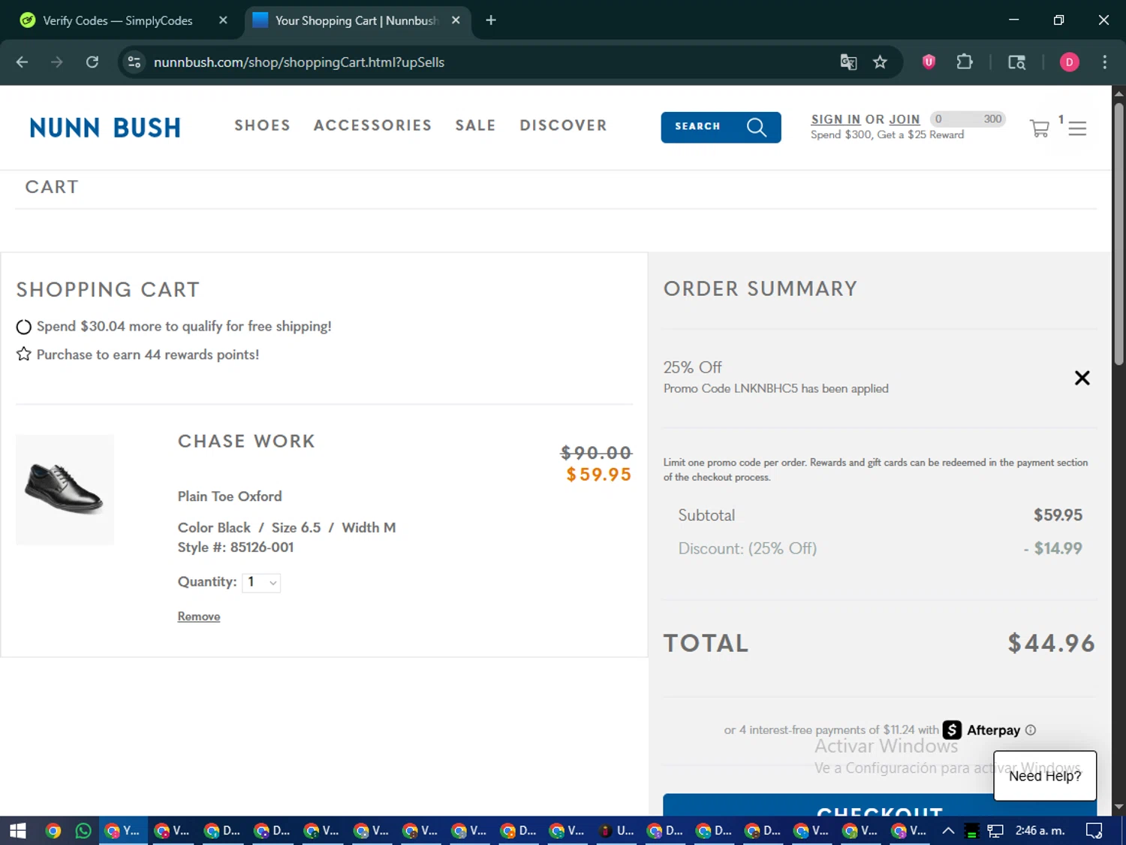Screen dimensions: 1126x845
Task: Close the Verify Codes SimplyCodes tab
Action: (223, 20)
